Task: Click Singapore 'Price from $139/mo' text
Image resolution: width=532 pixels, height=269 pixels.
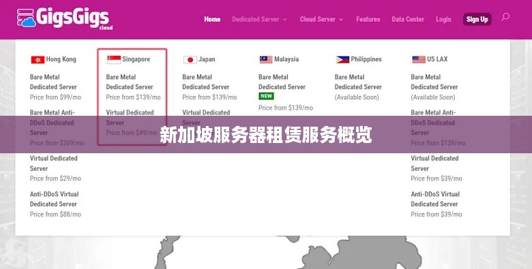Action: pyautogui.click(x=133, y=97)
